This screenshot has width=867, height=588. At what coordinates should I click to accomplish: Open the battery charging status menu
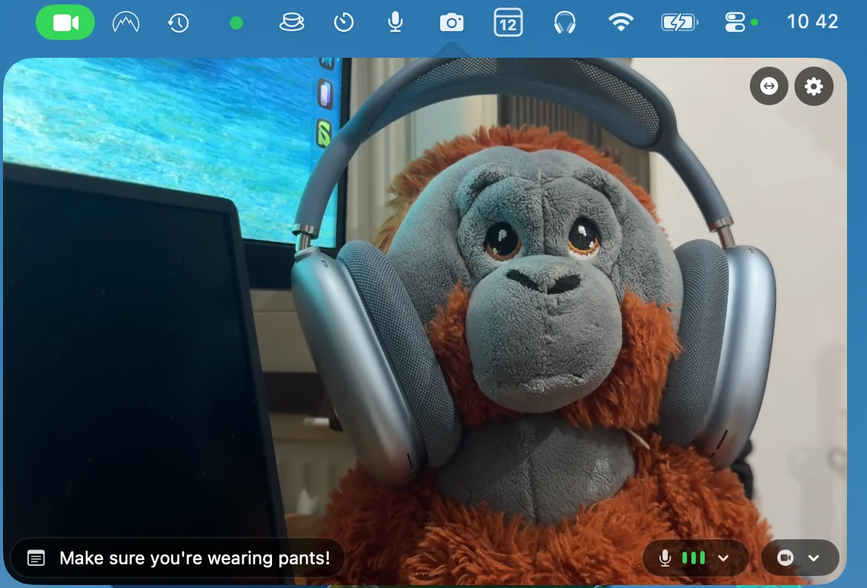click(x=680, y=23)
